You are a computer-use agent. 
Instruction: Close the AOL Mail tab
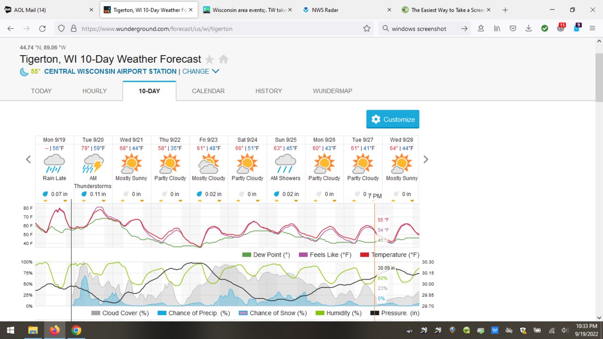(x=91, y=9)
